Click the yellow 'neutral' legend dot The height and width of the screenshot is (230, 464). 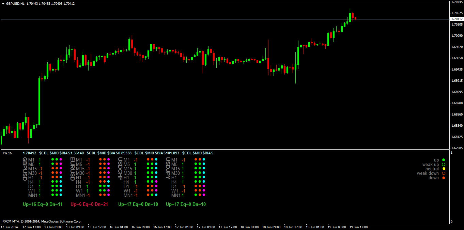click(444, 169)
